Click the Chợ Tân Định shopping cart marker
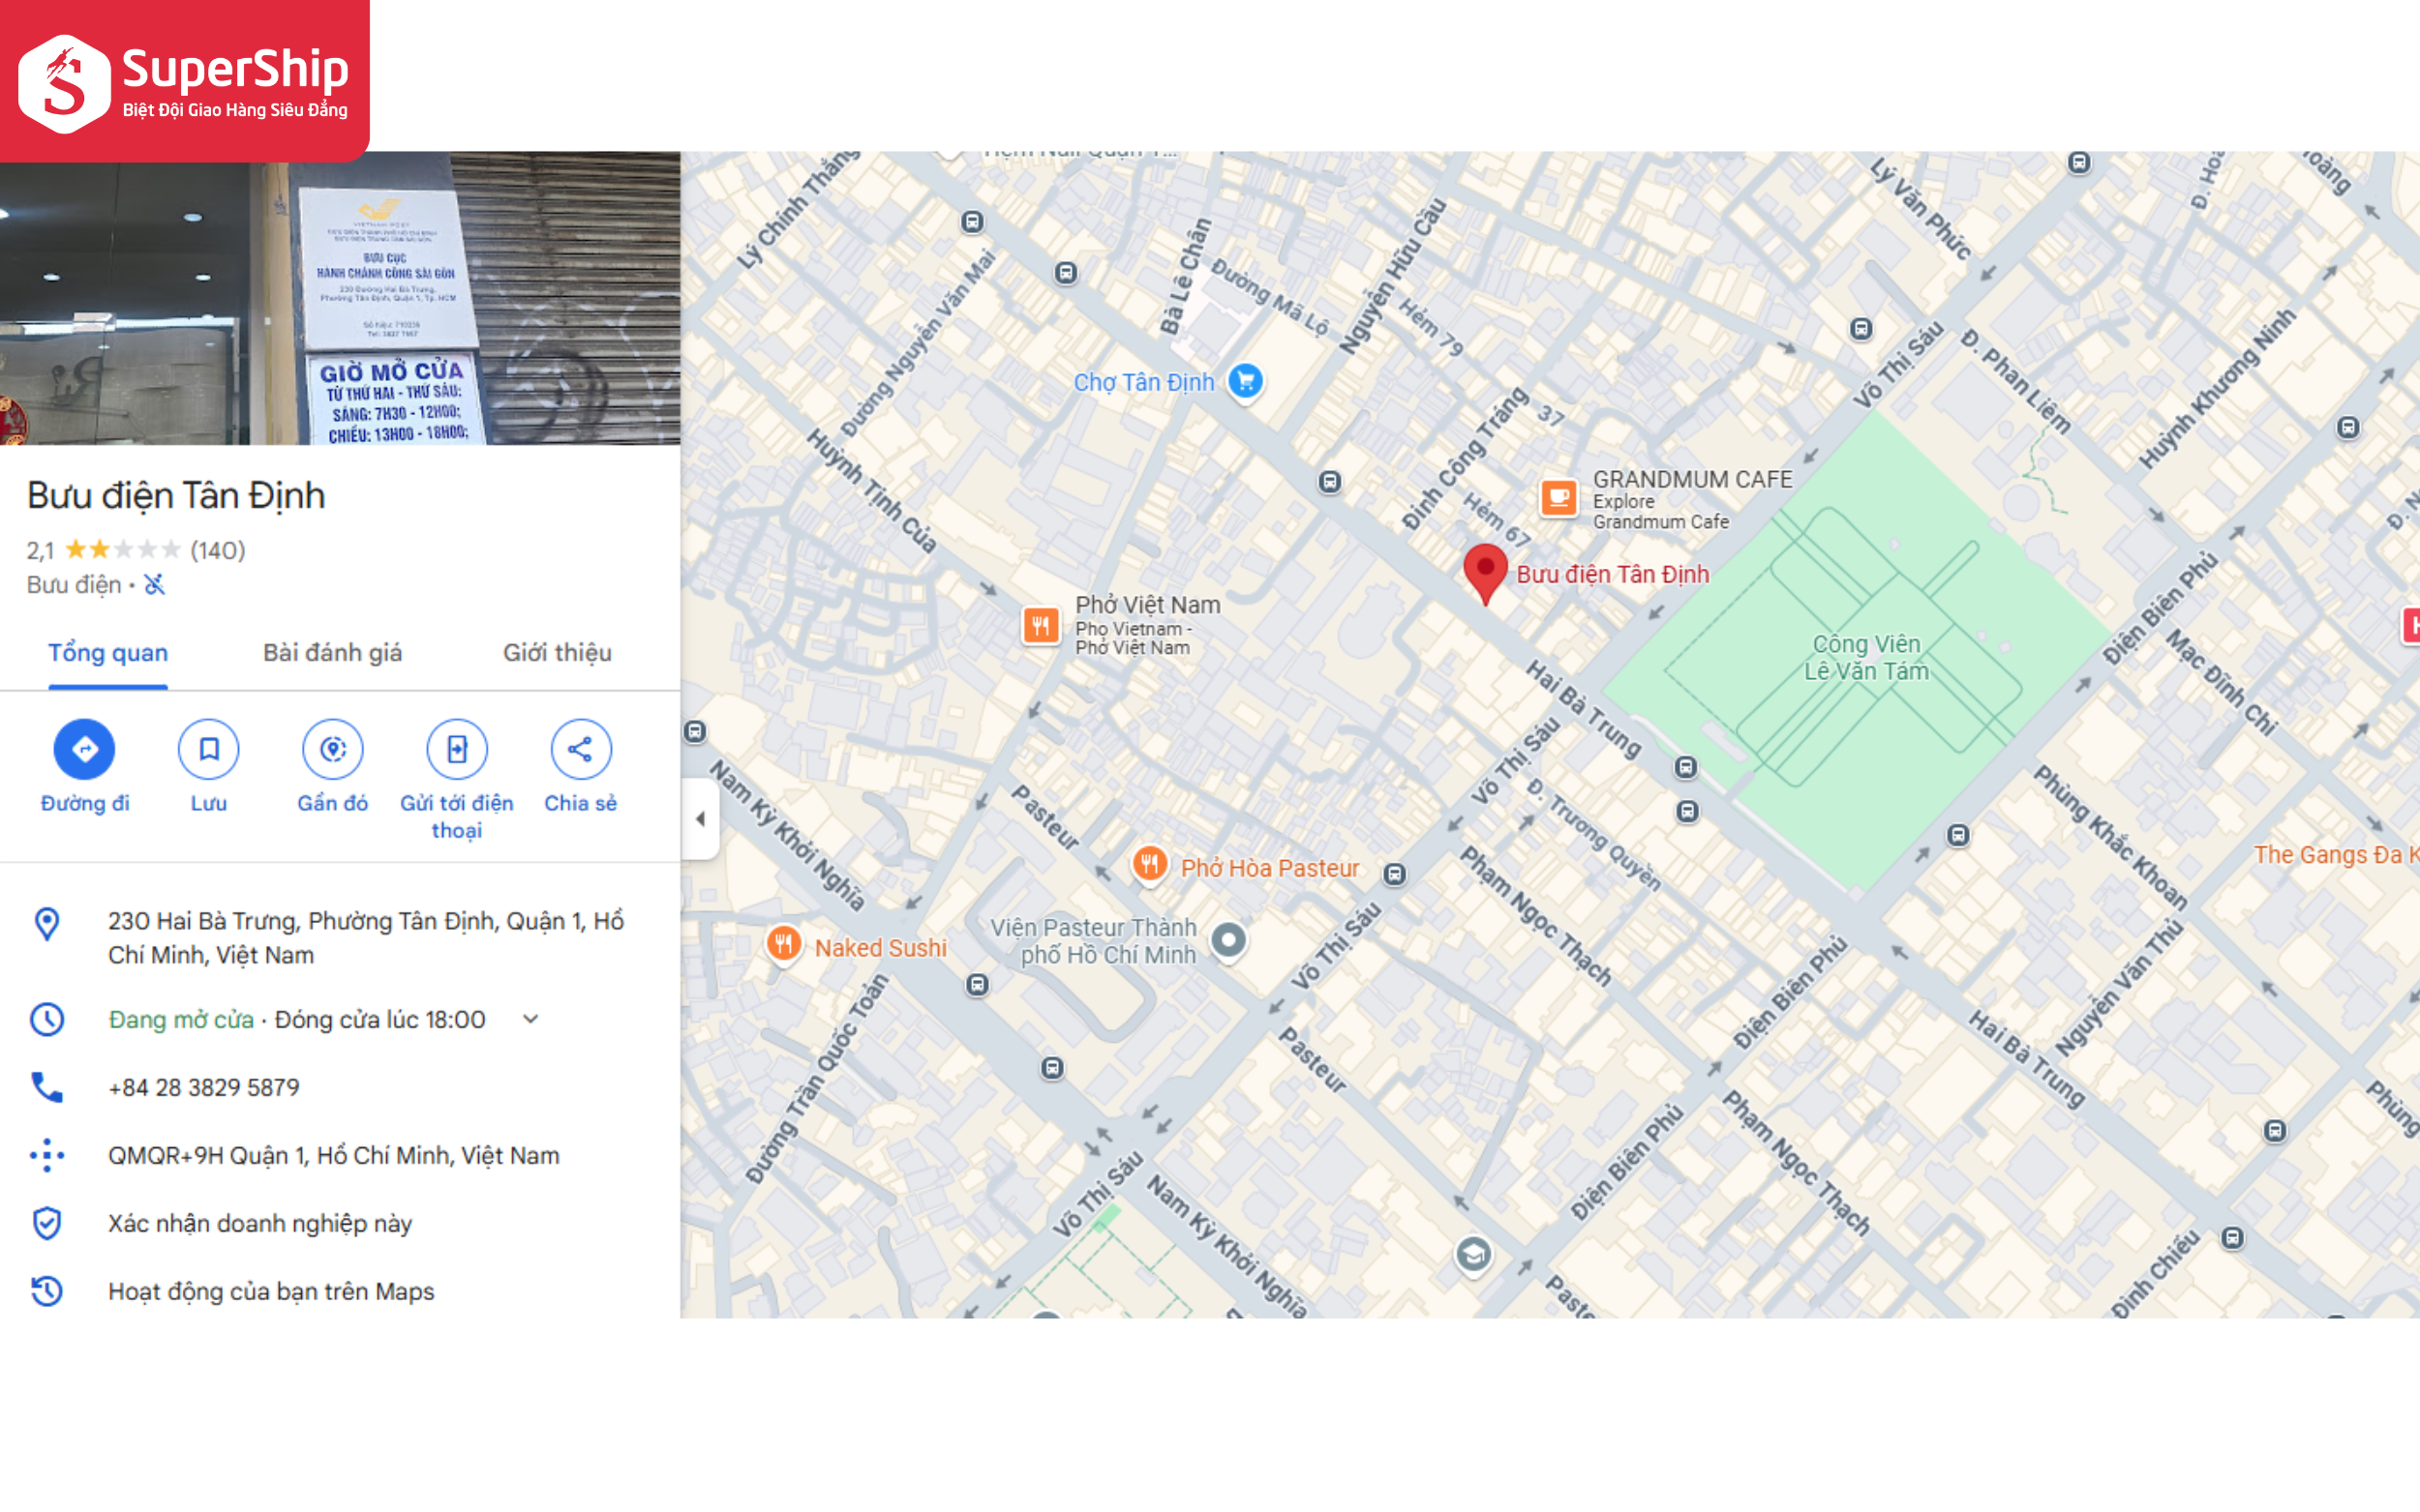The image size is (2420, 1512). pyautogui.click(x=1246, y=381)
